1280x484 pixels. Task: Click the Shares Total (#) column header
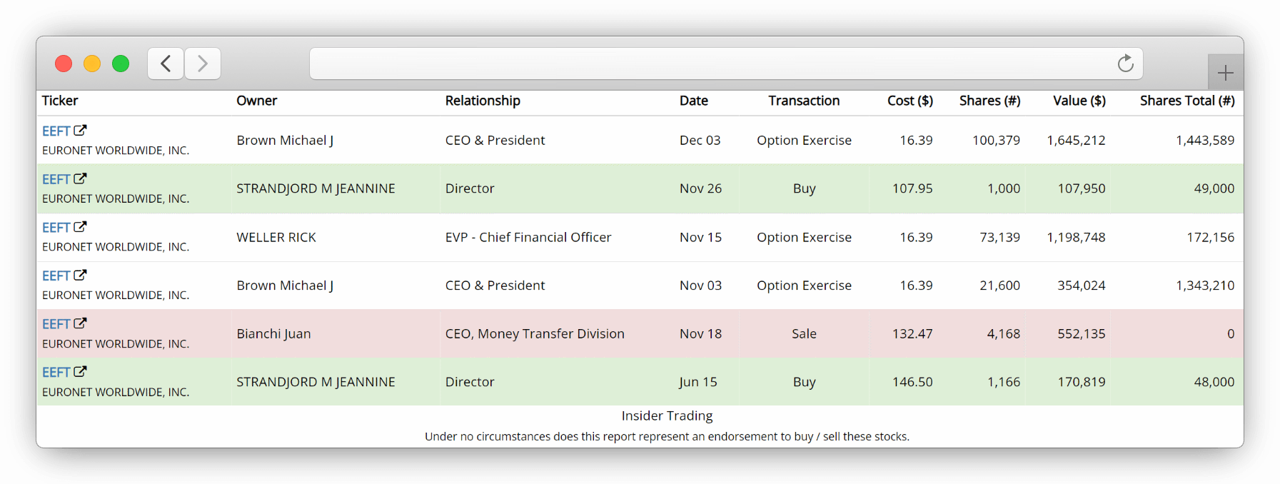[1186, 101]
